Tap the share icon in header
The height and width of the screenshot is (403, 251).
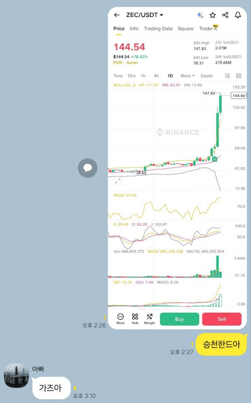coord(225,15)
